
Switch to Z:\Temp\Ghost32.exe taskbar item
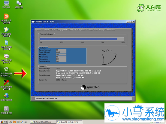43,122
